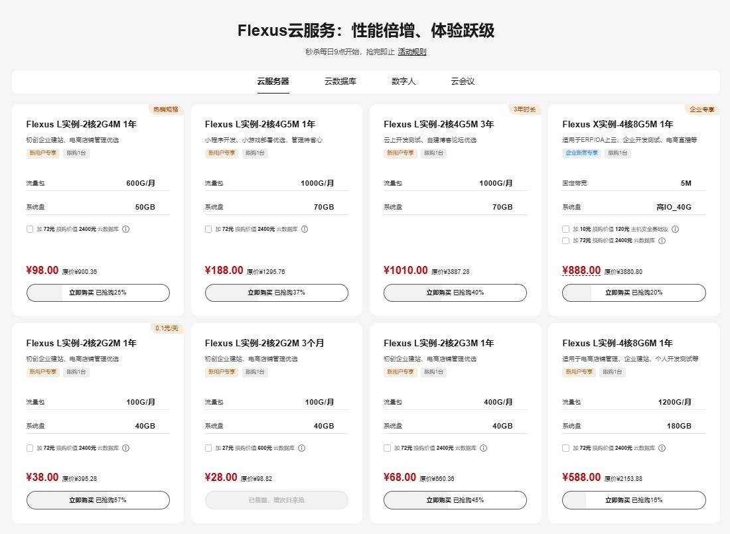Click the 3年时长 corner tag
Image resolution: width=730 pixels, height=534 pixels.
[525, 109]
